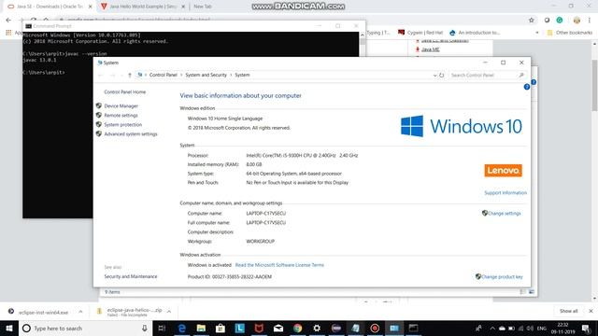The width and height of the screenshot is (598, 336).
Task: Click microphone icon in taskbar search
Action: pyautogui.click(x=145, y=328)
